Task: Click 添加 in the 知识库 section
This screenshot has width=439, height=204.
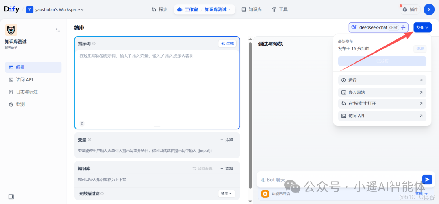Action: click(x=226, y=168)
